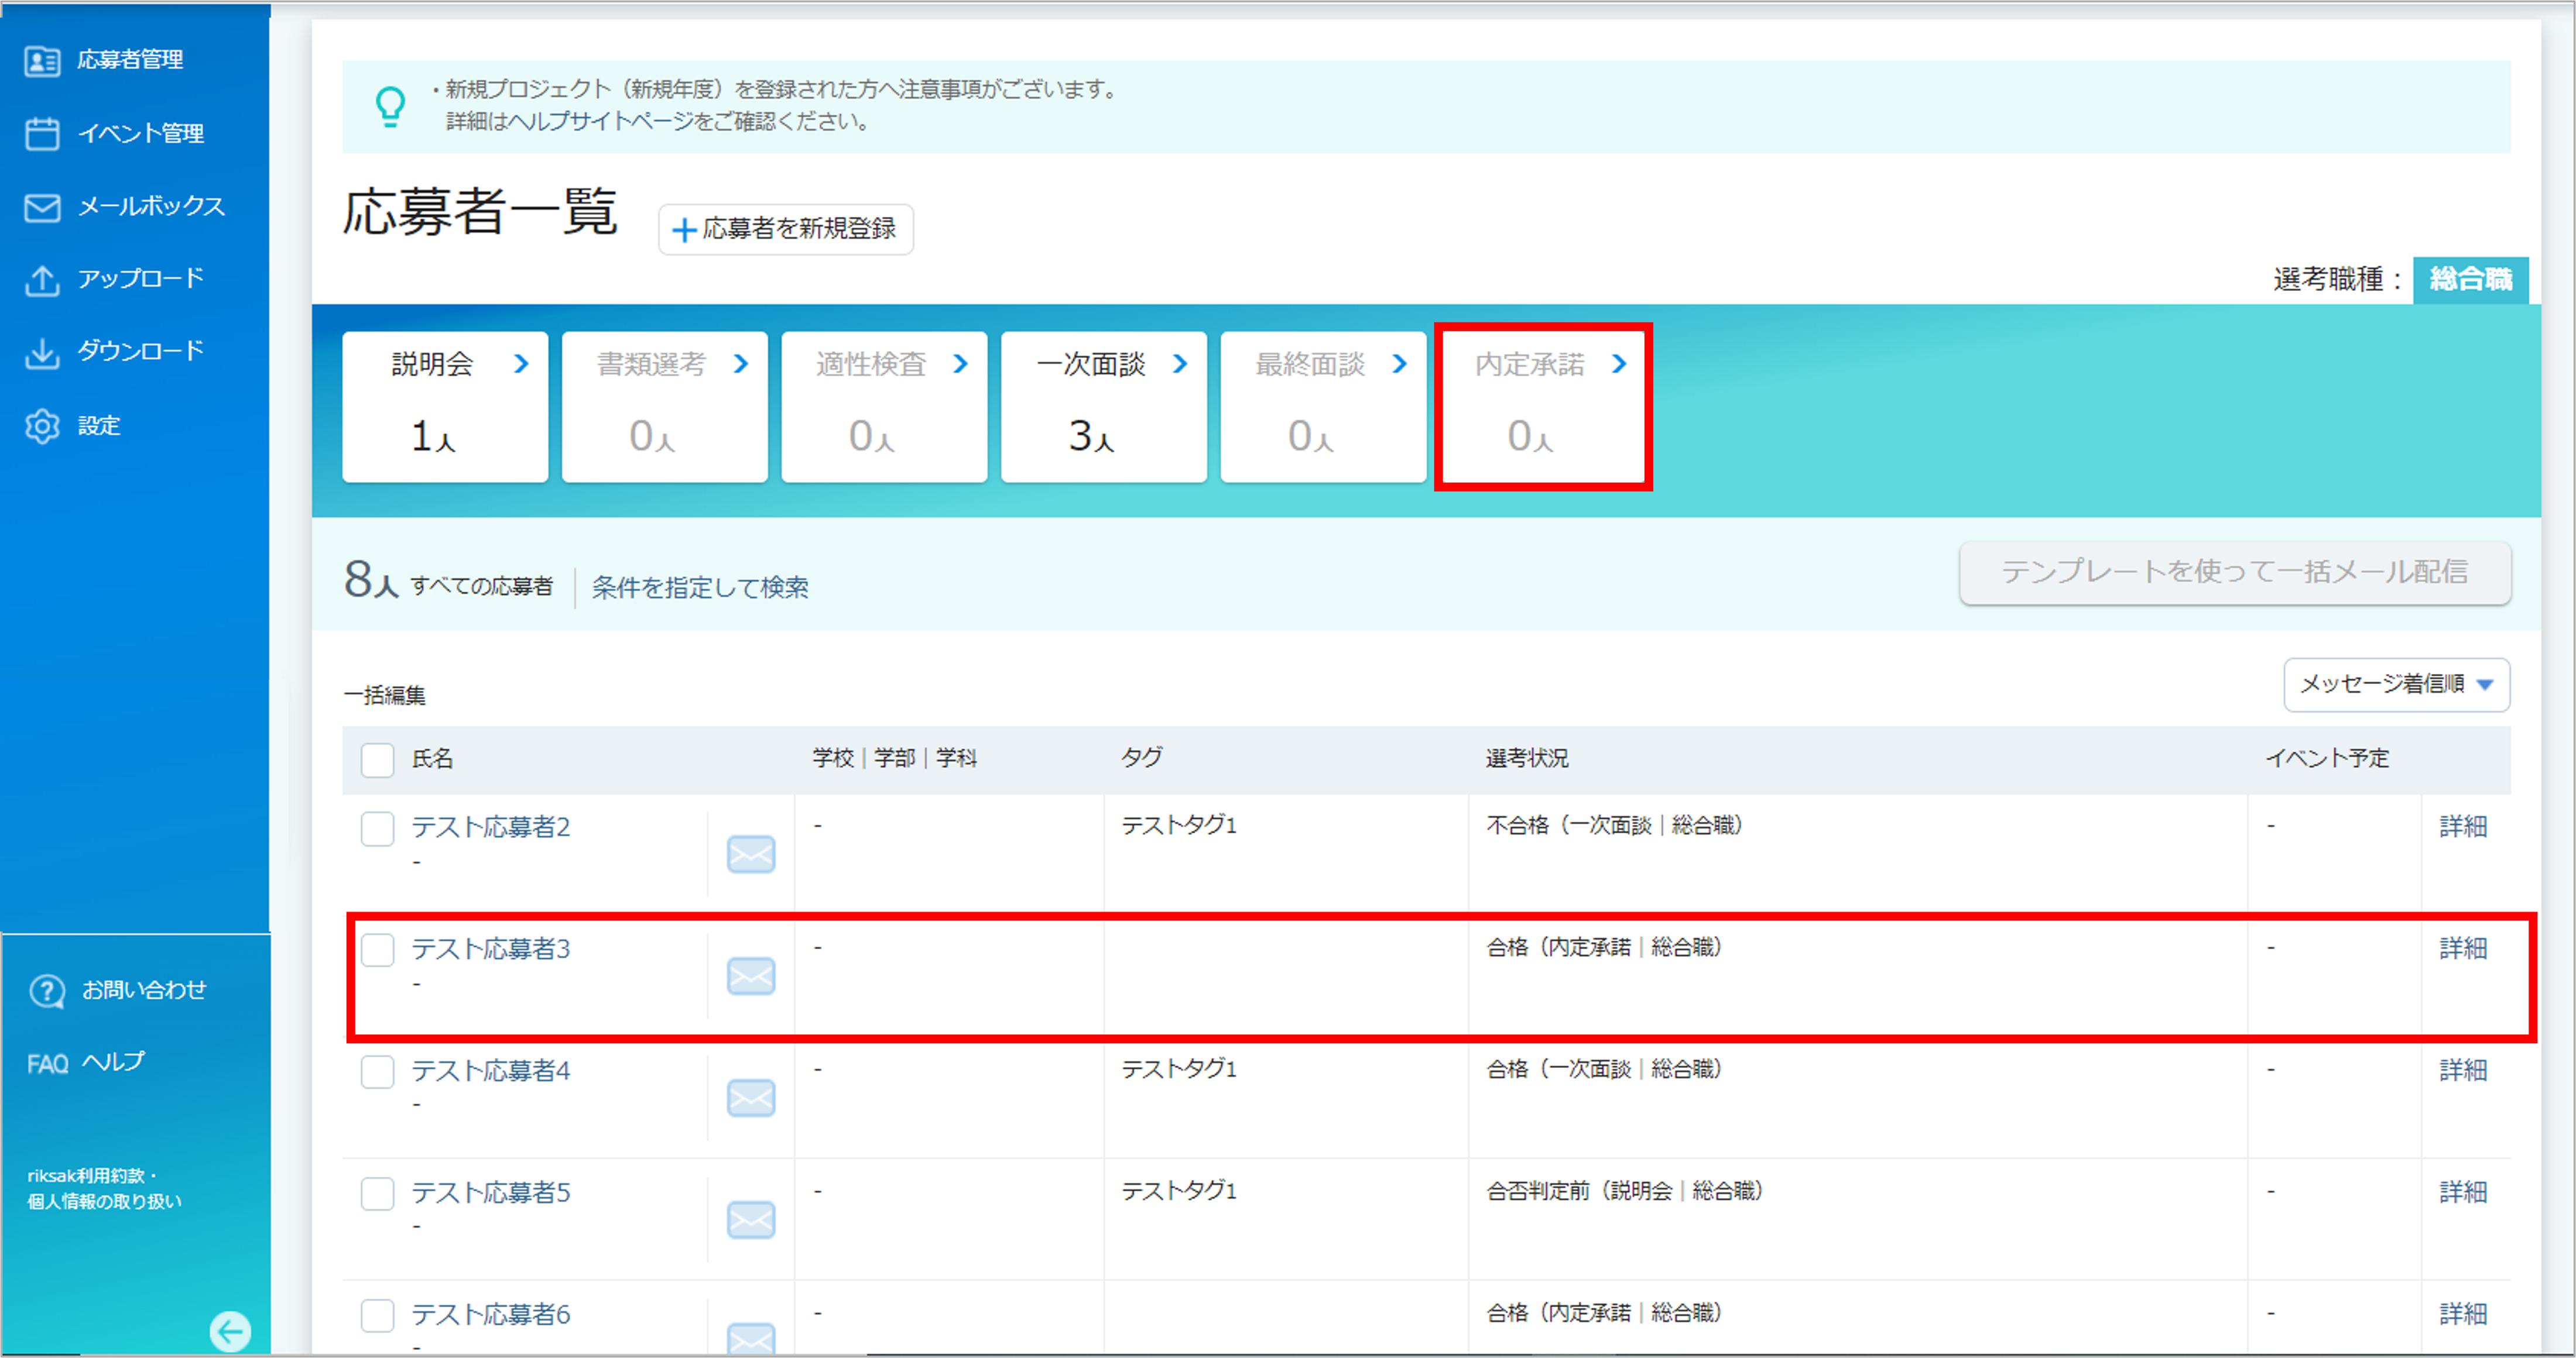Open 設定 gear icon
The height and width of the screenshot is (1358, 2576).
tap(42, 426)
